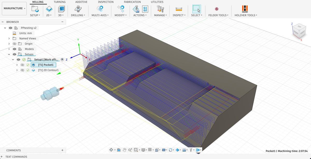Switch to the Additive tab
The height and width of the screenshot is (159, 311).
(81, 2)
